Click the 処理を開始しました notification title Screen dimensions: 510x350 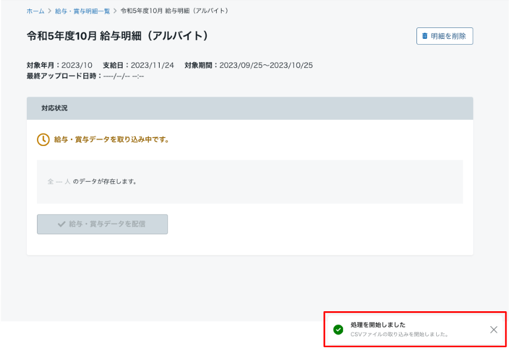click(x=378, y=324)
